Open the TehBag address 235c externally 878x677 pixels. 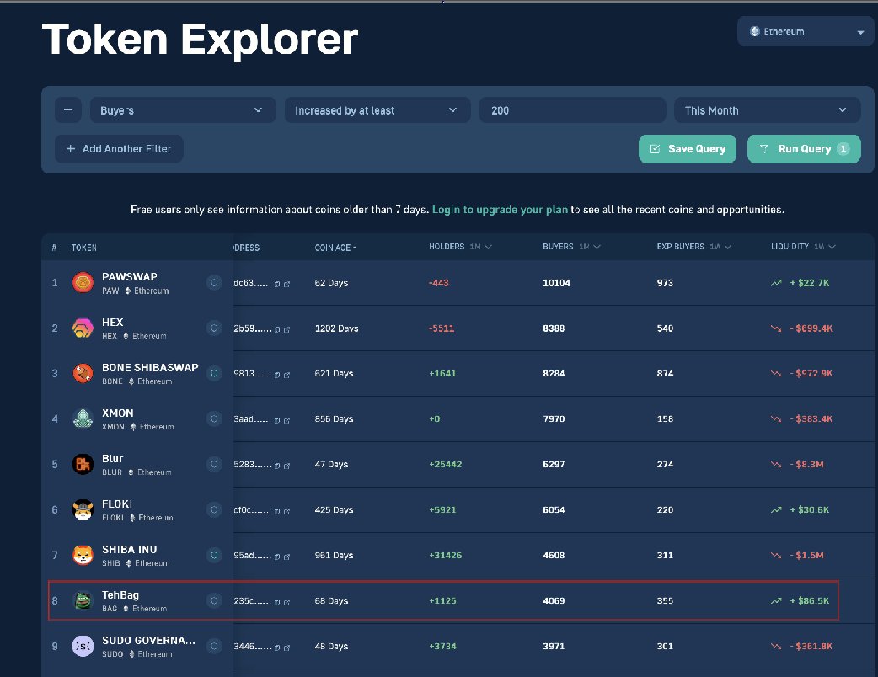286,602
